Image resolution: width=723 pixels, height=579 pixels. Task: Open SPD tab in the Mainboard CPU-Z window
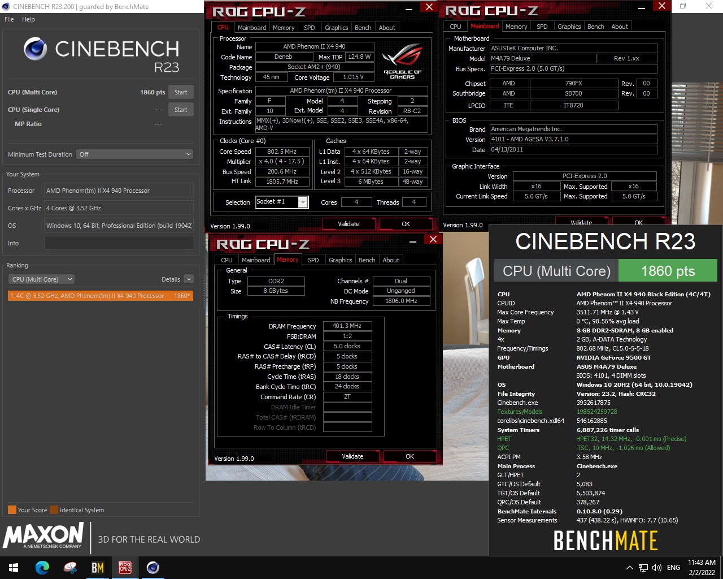[x=542, y=27]
